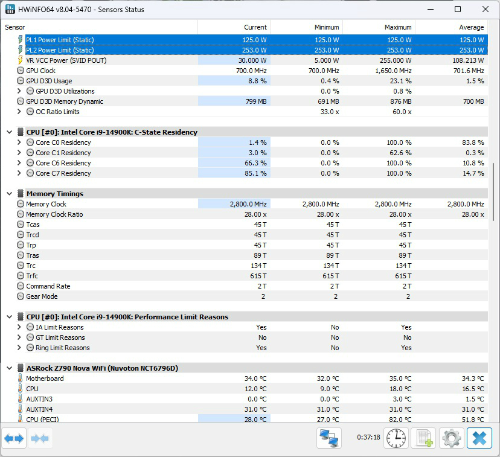
Task: Click the Motherboard temperature thermometer icon
Action: pyautogui.click(x=21, y=379)
